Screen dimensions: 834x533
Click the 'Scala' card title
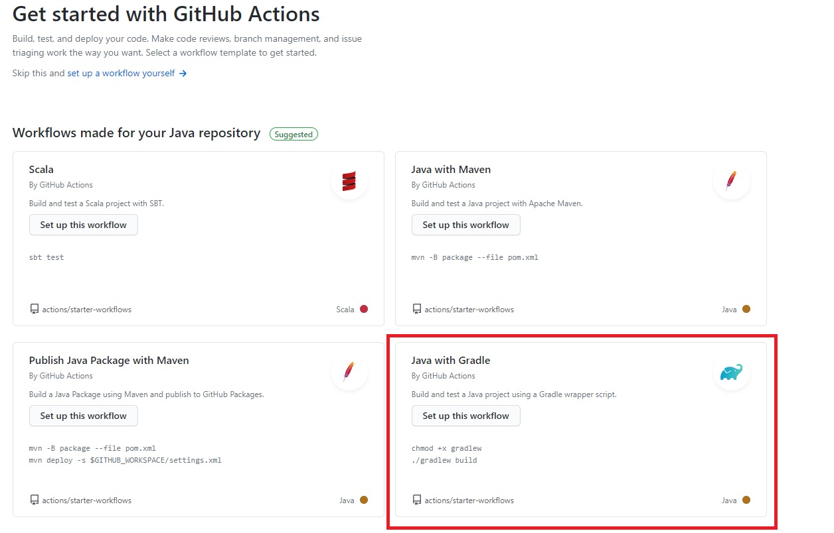click(x=41, y=169)
